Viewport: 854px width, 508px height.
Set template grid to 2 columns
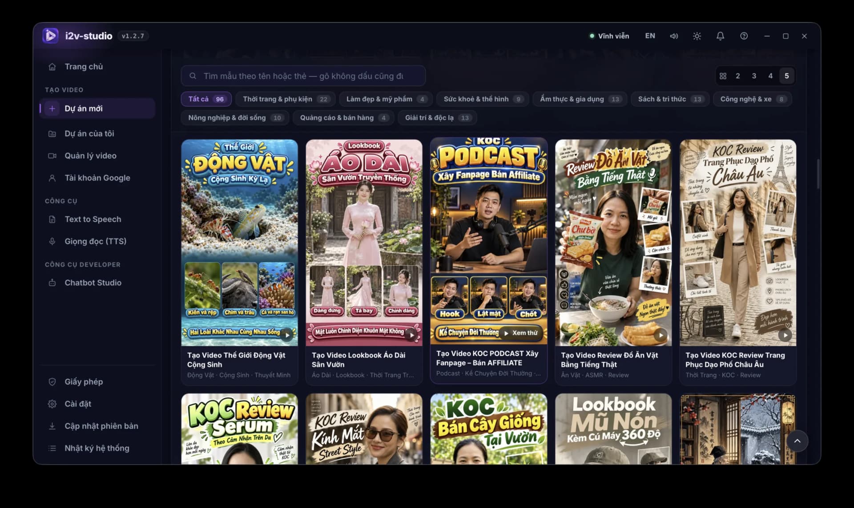737,76
